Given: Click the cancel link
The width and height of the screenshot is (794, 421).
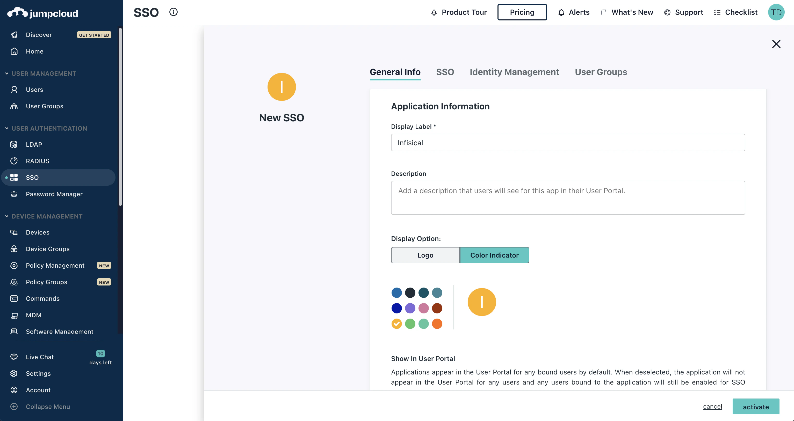Looking at the screenshot, I should click(712, 407).
